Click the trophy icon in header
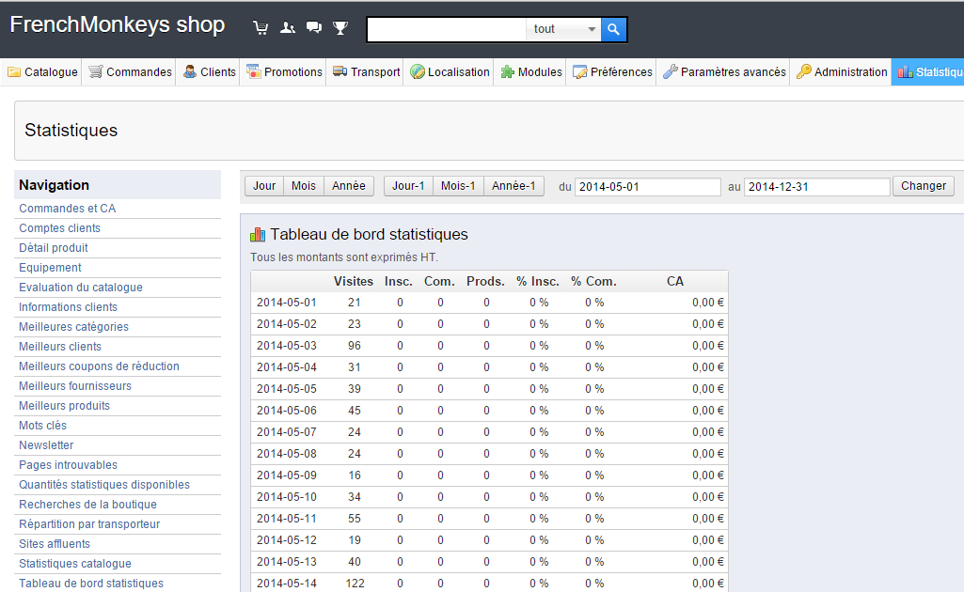This screenshot has width=964, height=592. click(340, 27)
